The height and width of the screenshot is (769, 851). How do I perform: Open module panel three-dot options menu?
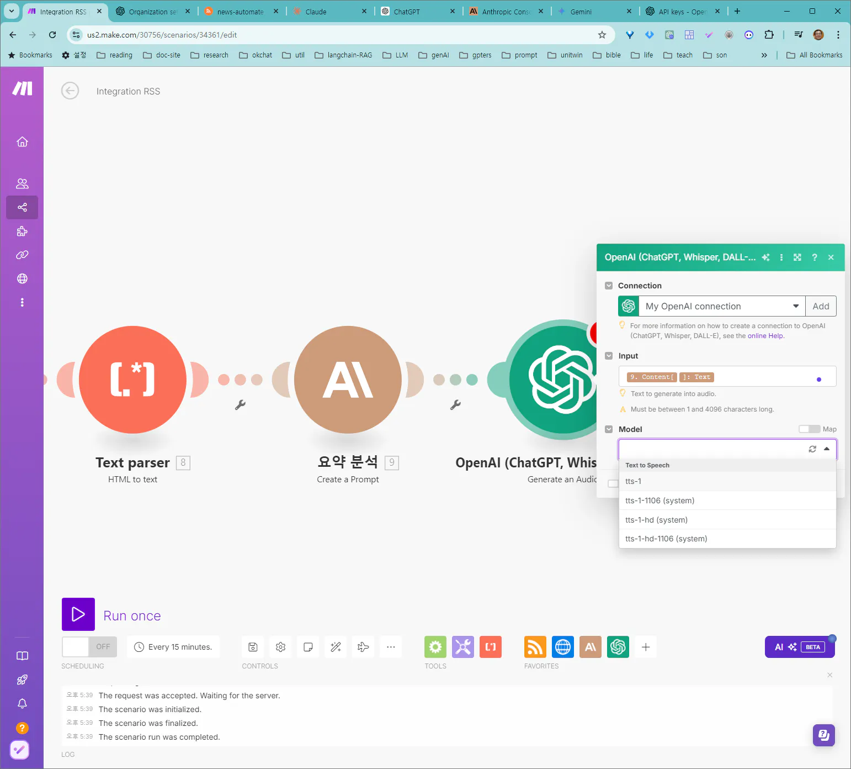[781, 257]
